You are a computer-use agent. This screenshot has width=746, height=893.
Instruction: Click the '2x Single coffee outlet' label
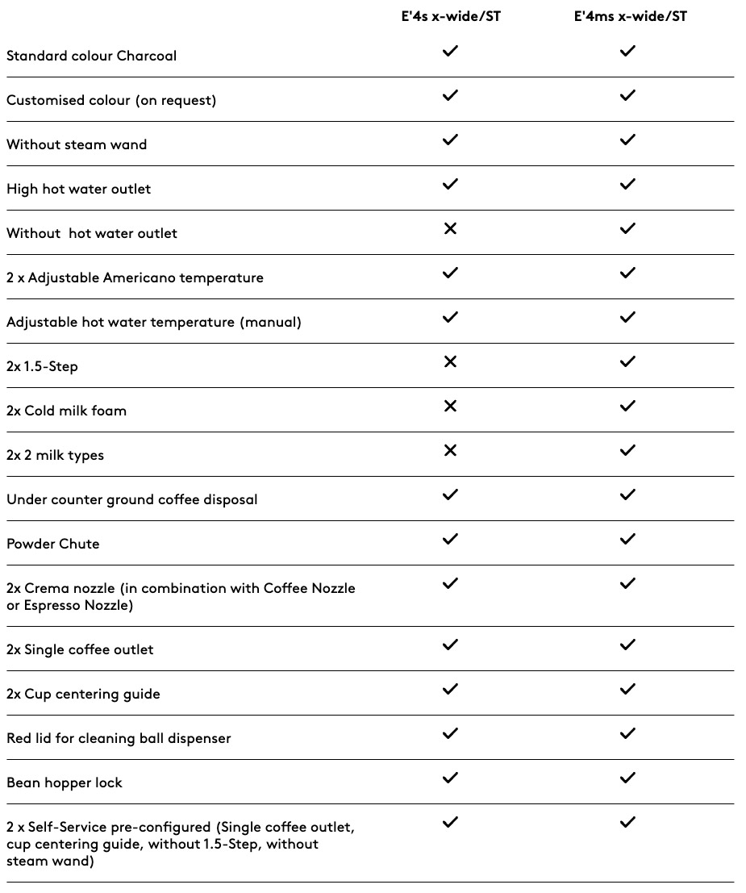coord(80,649)
